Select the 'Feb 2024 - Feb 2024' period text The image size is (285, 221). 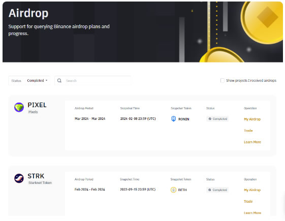90,190
